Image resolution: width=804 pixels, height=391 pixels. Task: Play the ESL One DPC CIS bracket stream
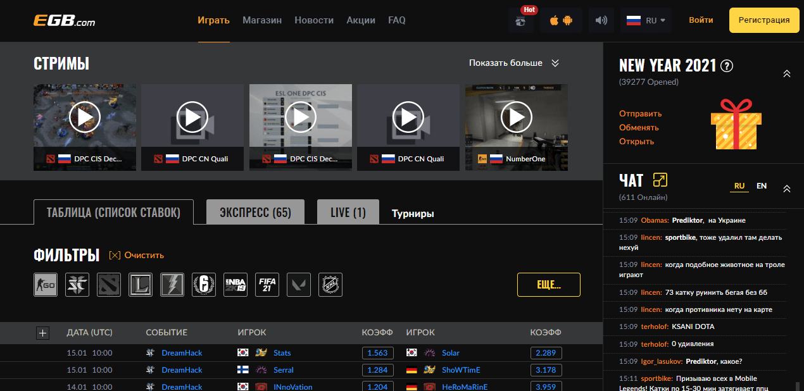point(301,117)
